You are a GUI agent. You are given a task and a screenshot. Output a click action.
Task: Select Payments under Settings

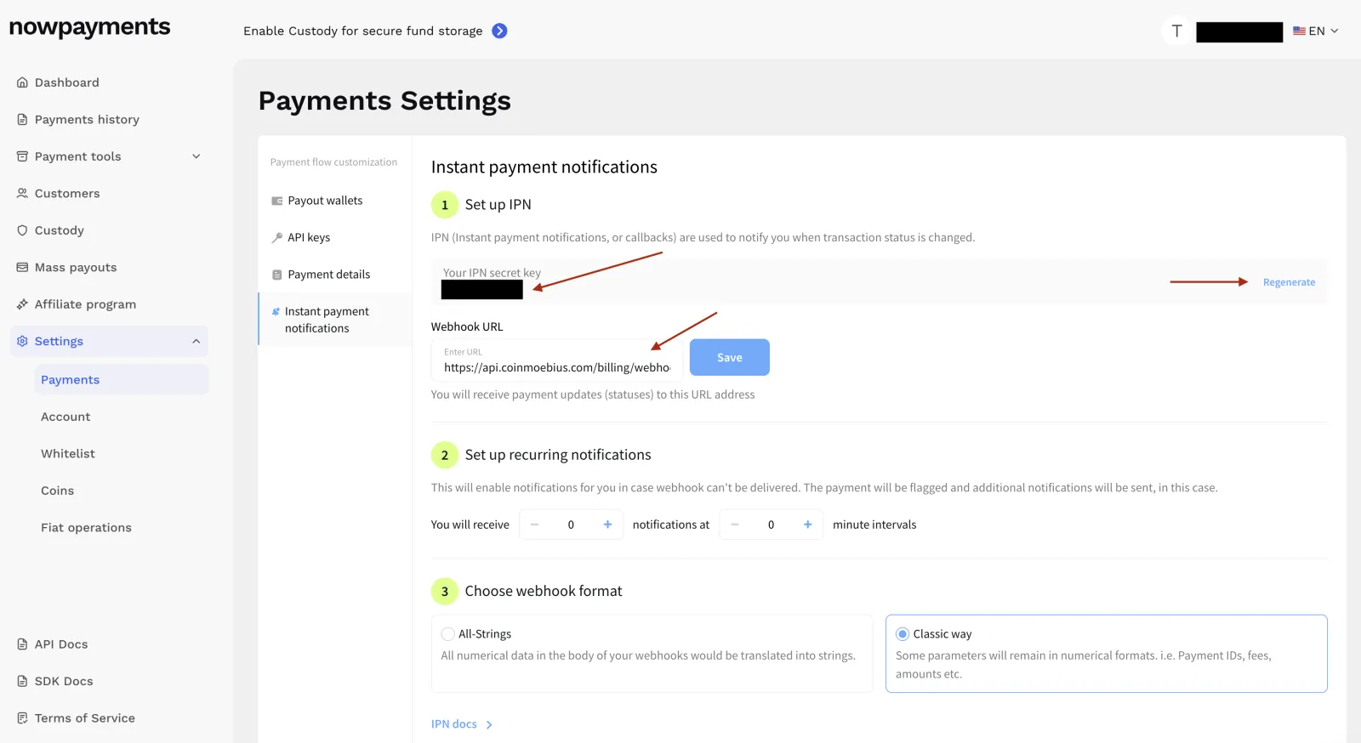point(122,380)
